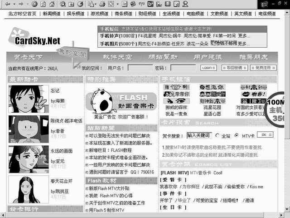The image size is (290, 218).
Task: Click the 取回密码 button
Action: [x=235, y=68]
